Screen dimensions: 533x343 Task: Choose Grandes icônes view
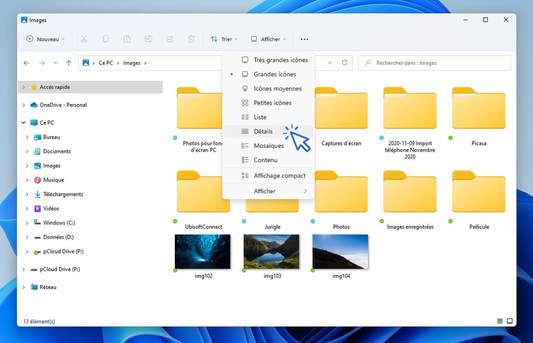[x=268, y=74]
